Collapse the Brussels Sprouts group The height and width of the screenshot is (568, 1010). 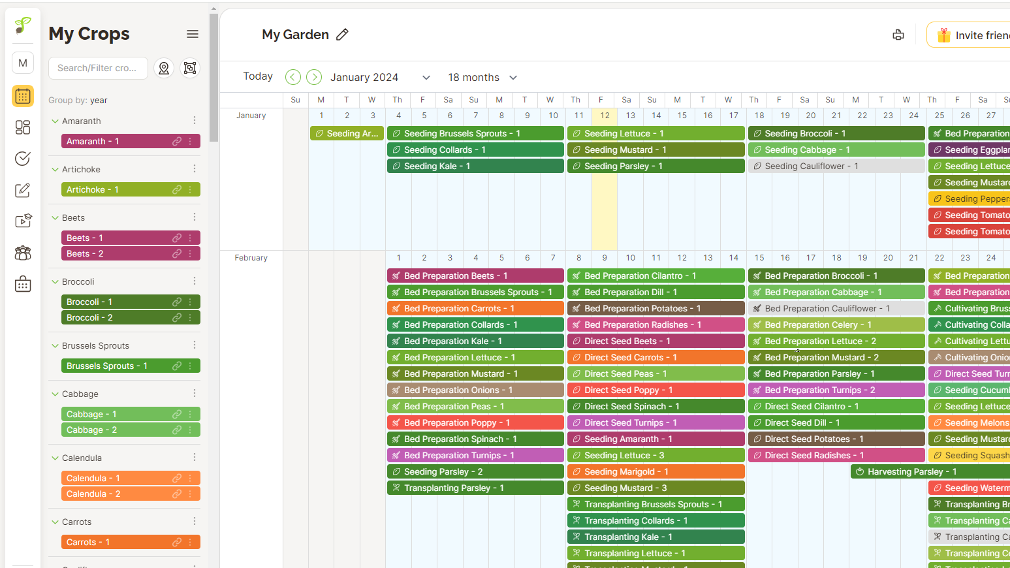(x=55, y=346)
